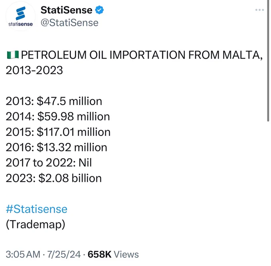The height and width of the screenshot is (266, 271).
Task: Open the @StatiSense handle
Action: point(69,23)
